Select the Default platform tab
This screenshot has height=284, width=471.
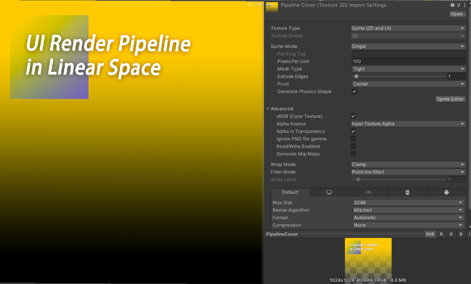(x=290, y=192)
